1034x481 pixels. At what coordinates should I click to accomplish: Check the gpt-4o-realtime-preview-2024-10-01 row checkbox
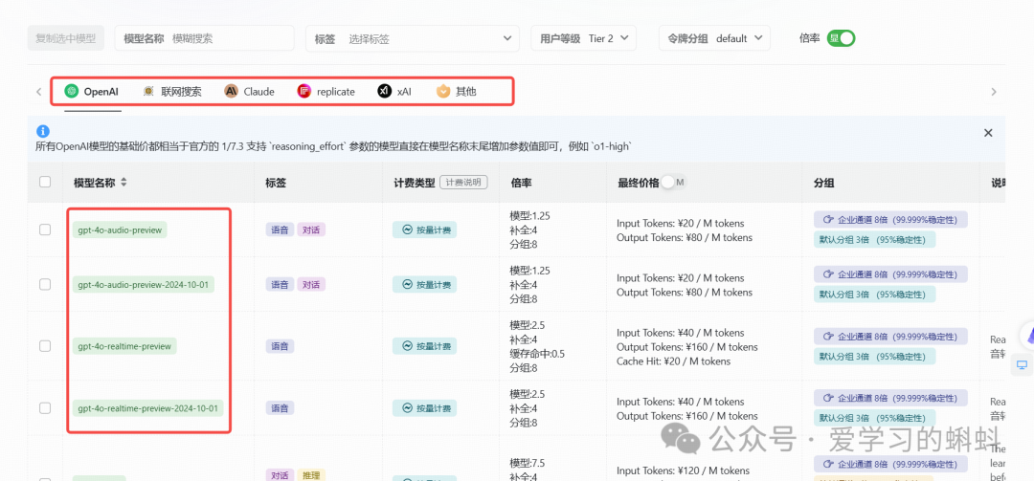click(x=45, y=408)
